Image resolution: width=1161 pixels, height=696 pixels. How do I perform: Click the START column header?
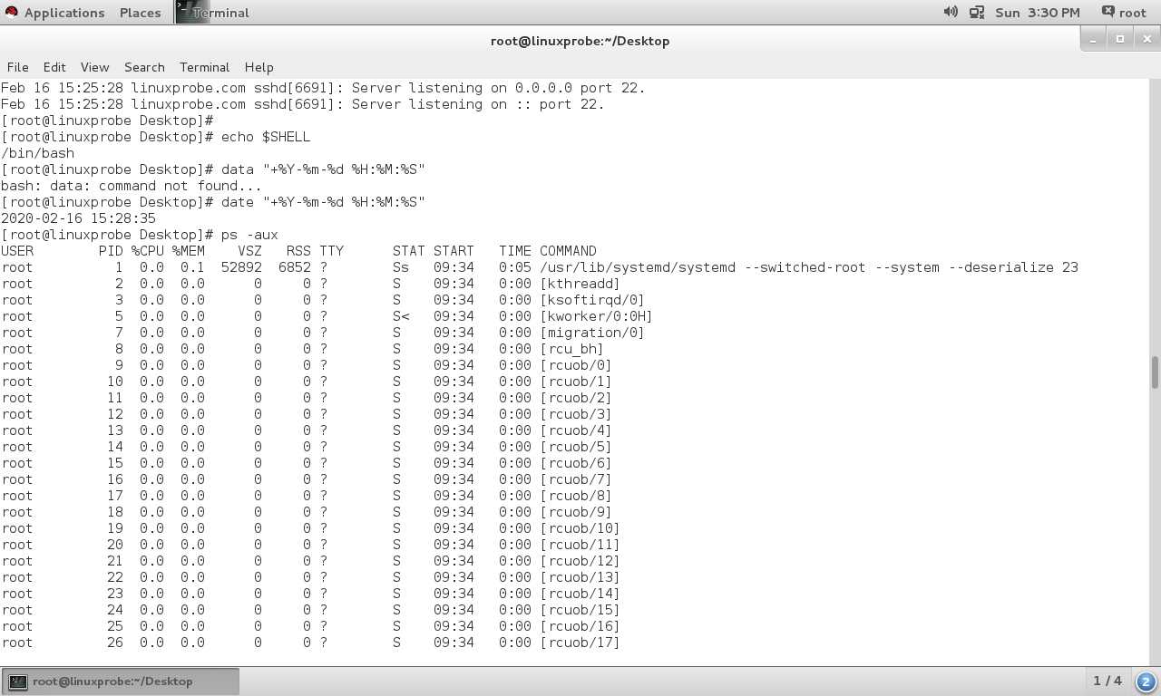(x=454, y=251)
